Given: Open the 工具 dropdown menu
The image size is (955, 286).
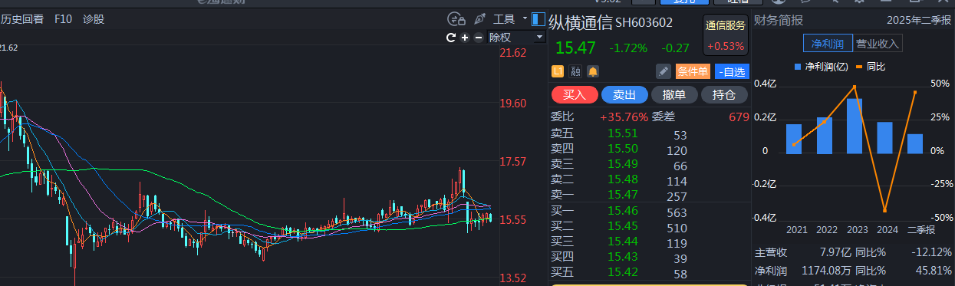Looking at the screenshot, I should (510, 19).
